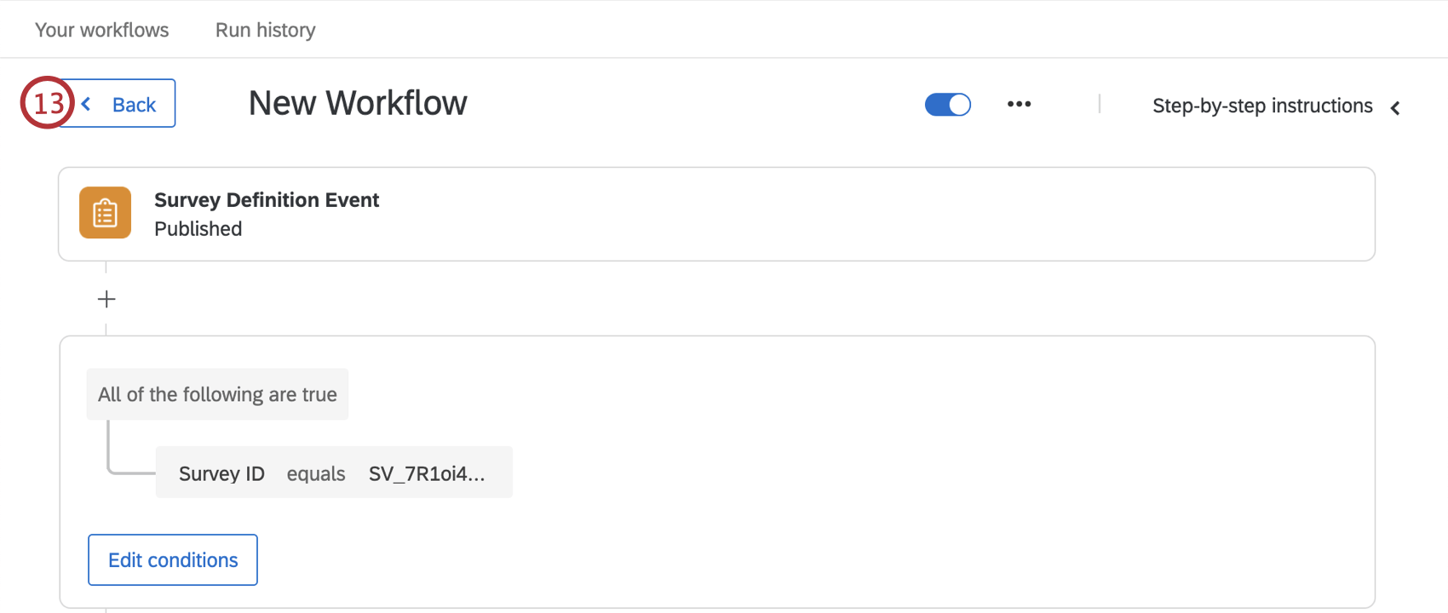The height and width of the screenshot is (613, 1448).
Task: Switch to the Run history tab
Action: 264,29
